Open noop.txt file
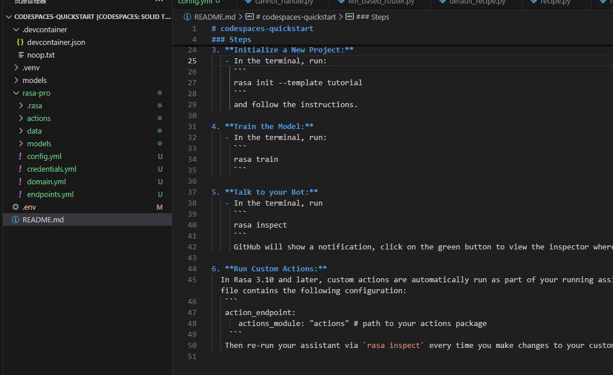Screen dimensions: 613x375 [41, 55]
